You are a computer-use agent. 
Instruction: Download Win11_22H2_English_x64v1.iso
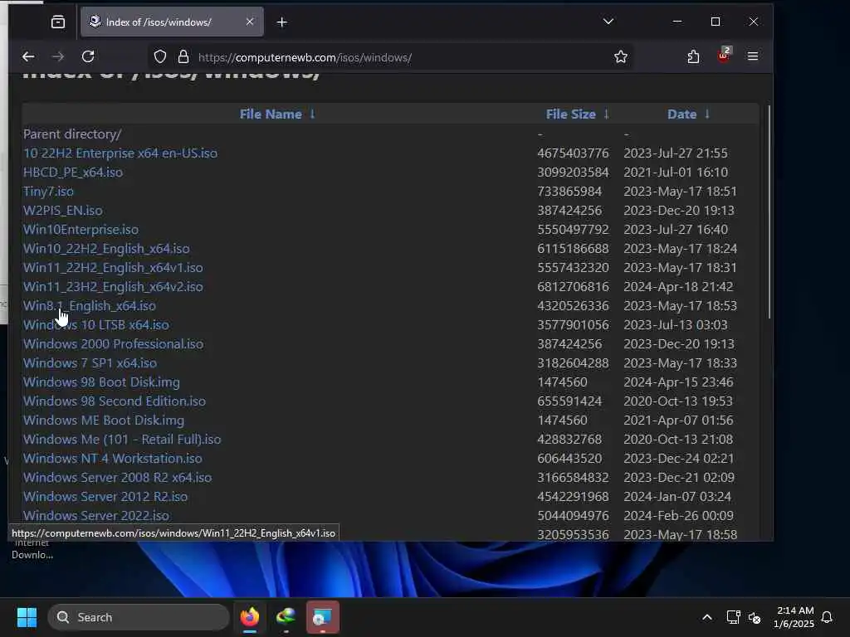[113, 268]
